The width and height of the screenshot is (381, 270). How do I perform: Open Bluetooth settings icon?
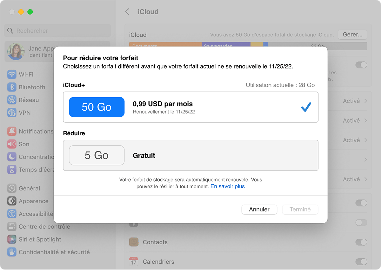tap(12, 87)
